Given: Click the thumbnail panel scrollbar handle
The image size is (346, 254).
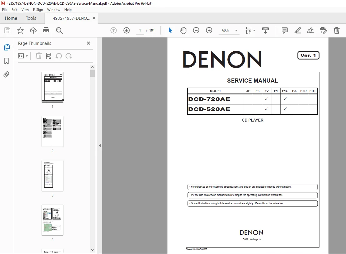Looking at the screenshot, I should coord(92,73).
